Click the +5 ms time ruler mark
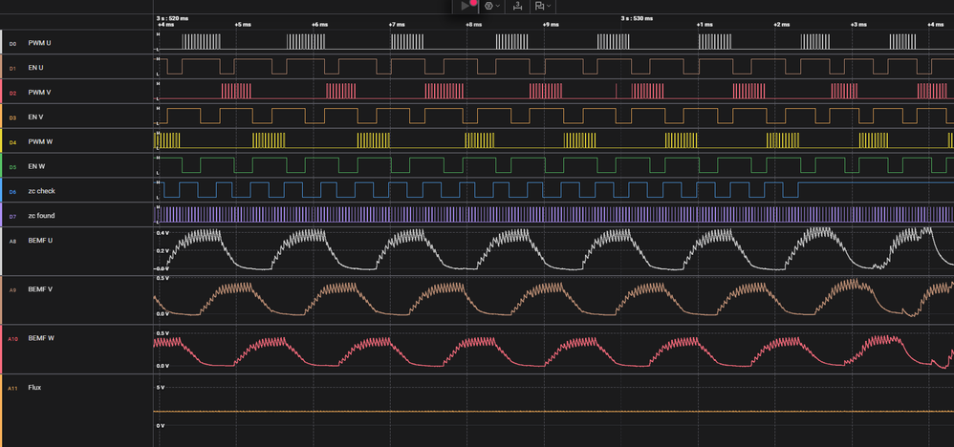Image resolution: width=954 pixels, height=447 pixels. [x=243, y=24]
